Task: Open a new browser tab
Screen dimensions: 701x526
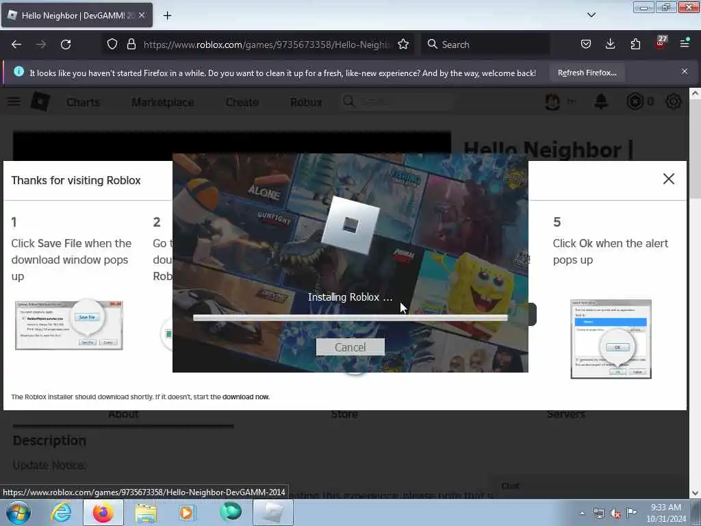Action: 167,16
